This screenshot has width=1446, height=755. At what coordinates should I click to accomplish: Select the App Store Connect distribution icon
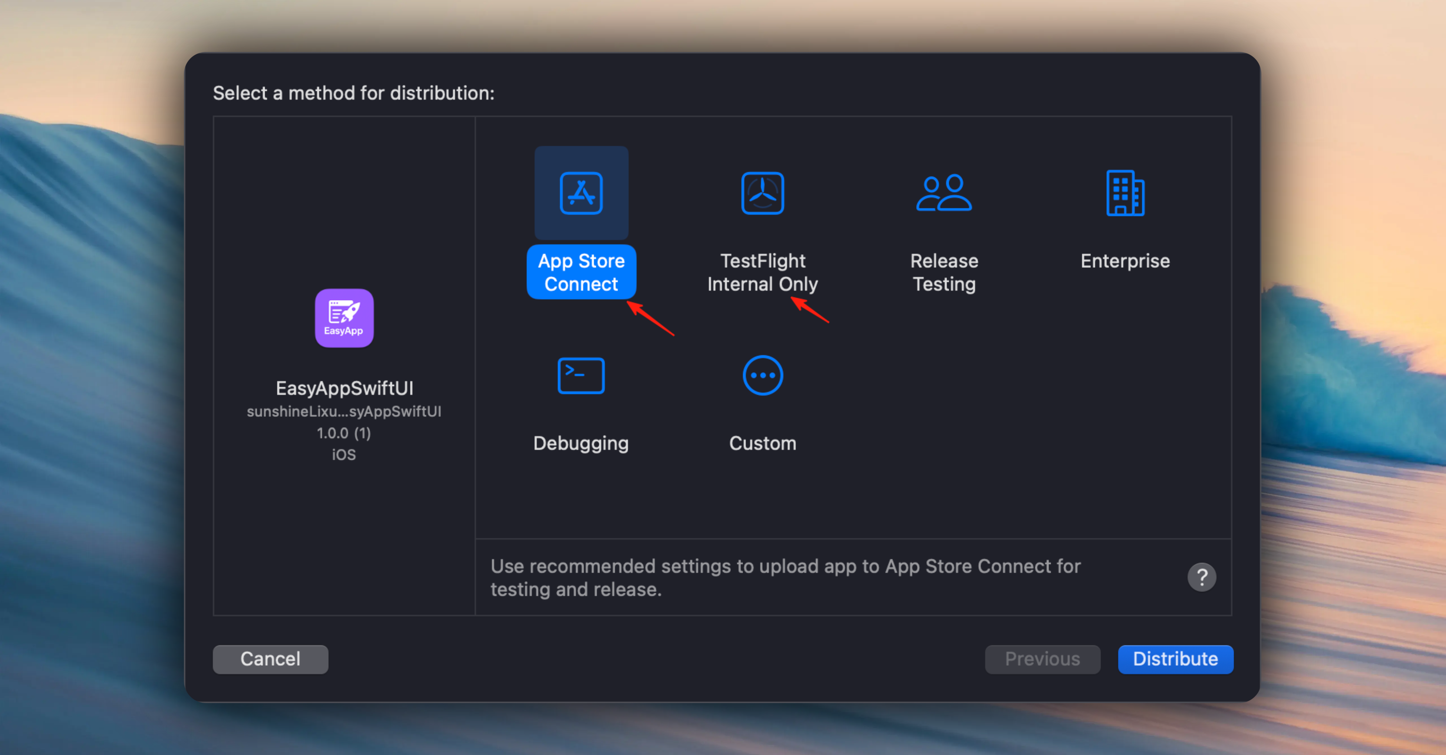[581, 192]
